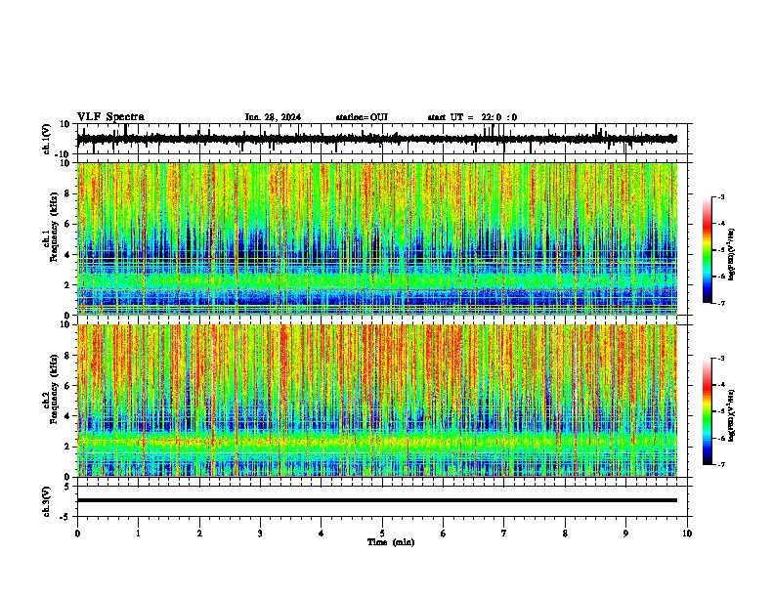Click the "2" kHz tick of ch.2 spectrogram

pyautogui.click(x=67, y=447)
